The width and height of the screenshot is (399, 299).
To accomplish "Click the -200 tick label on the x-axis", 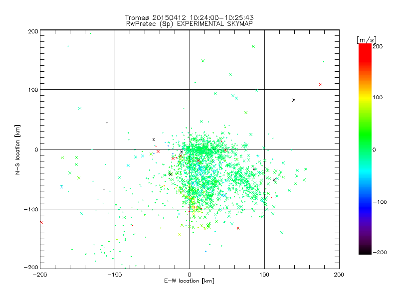I will 40,275.
